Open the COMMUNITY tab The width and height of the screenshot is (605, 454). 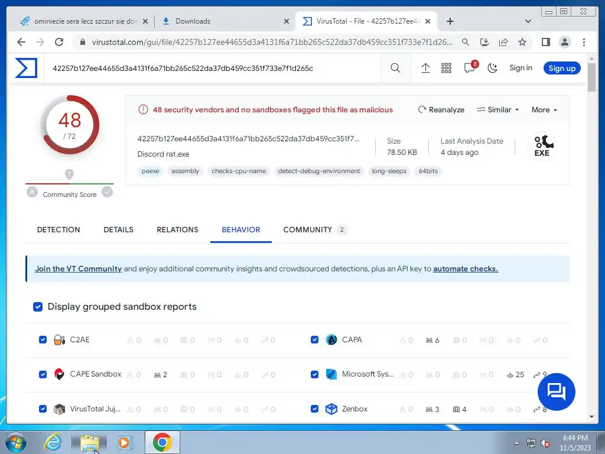pos(314,230)
